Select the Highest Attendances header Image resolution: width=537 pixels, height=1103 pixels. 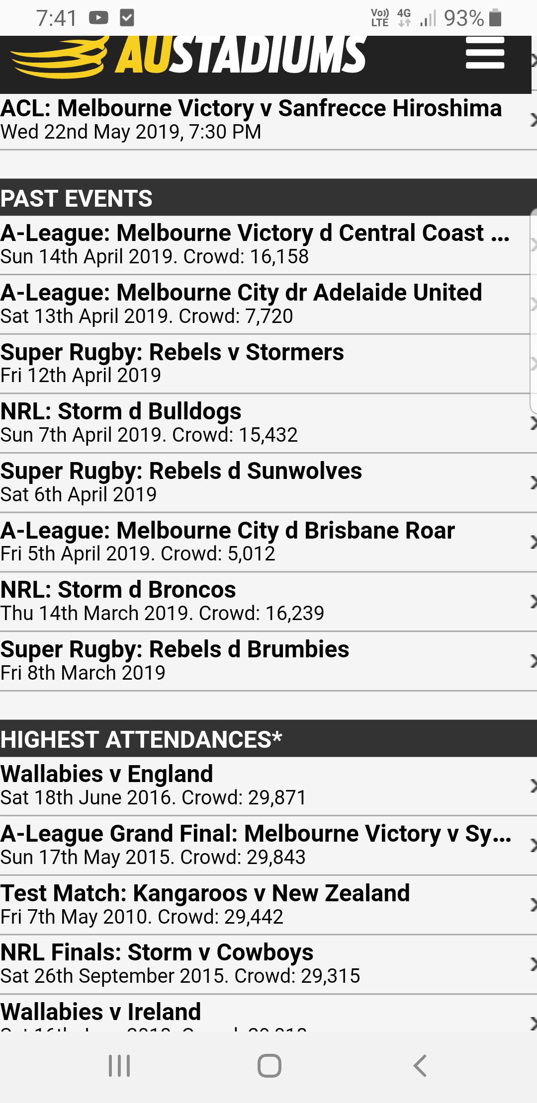pos(268,738)
